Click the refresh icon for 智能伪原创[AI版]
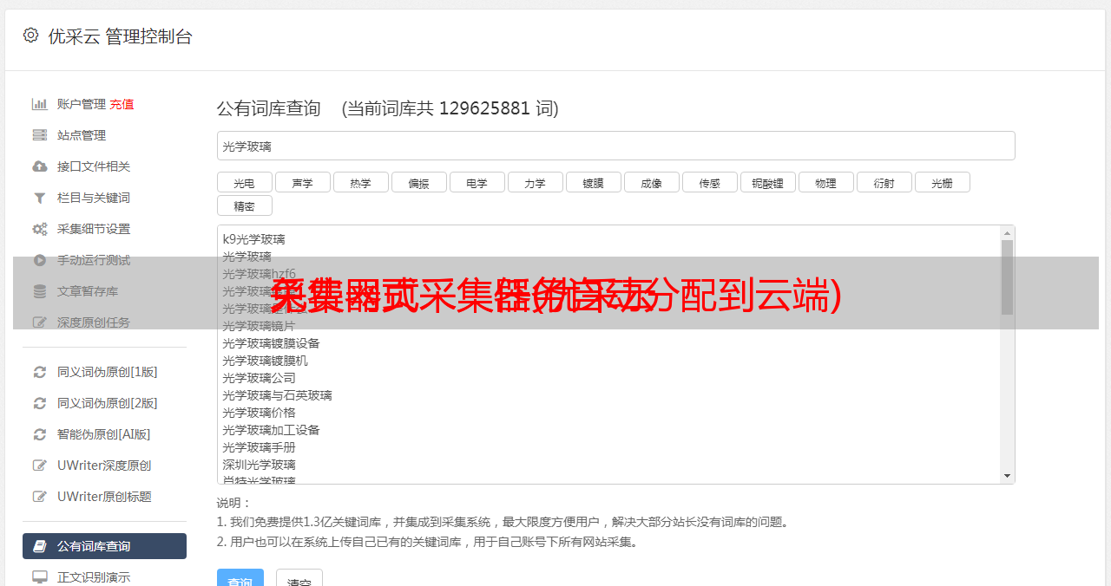 click(39, 434)
